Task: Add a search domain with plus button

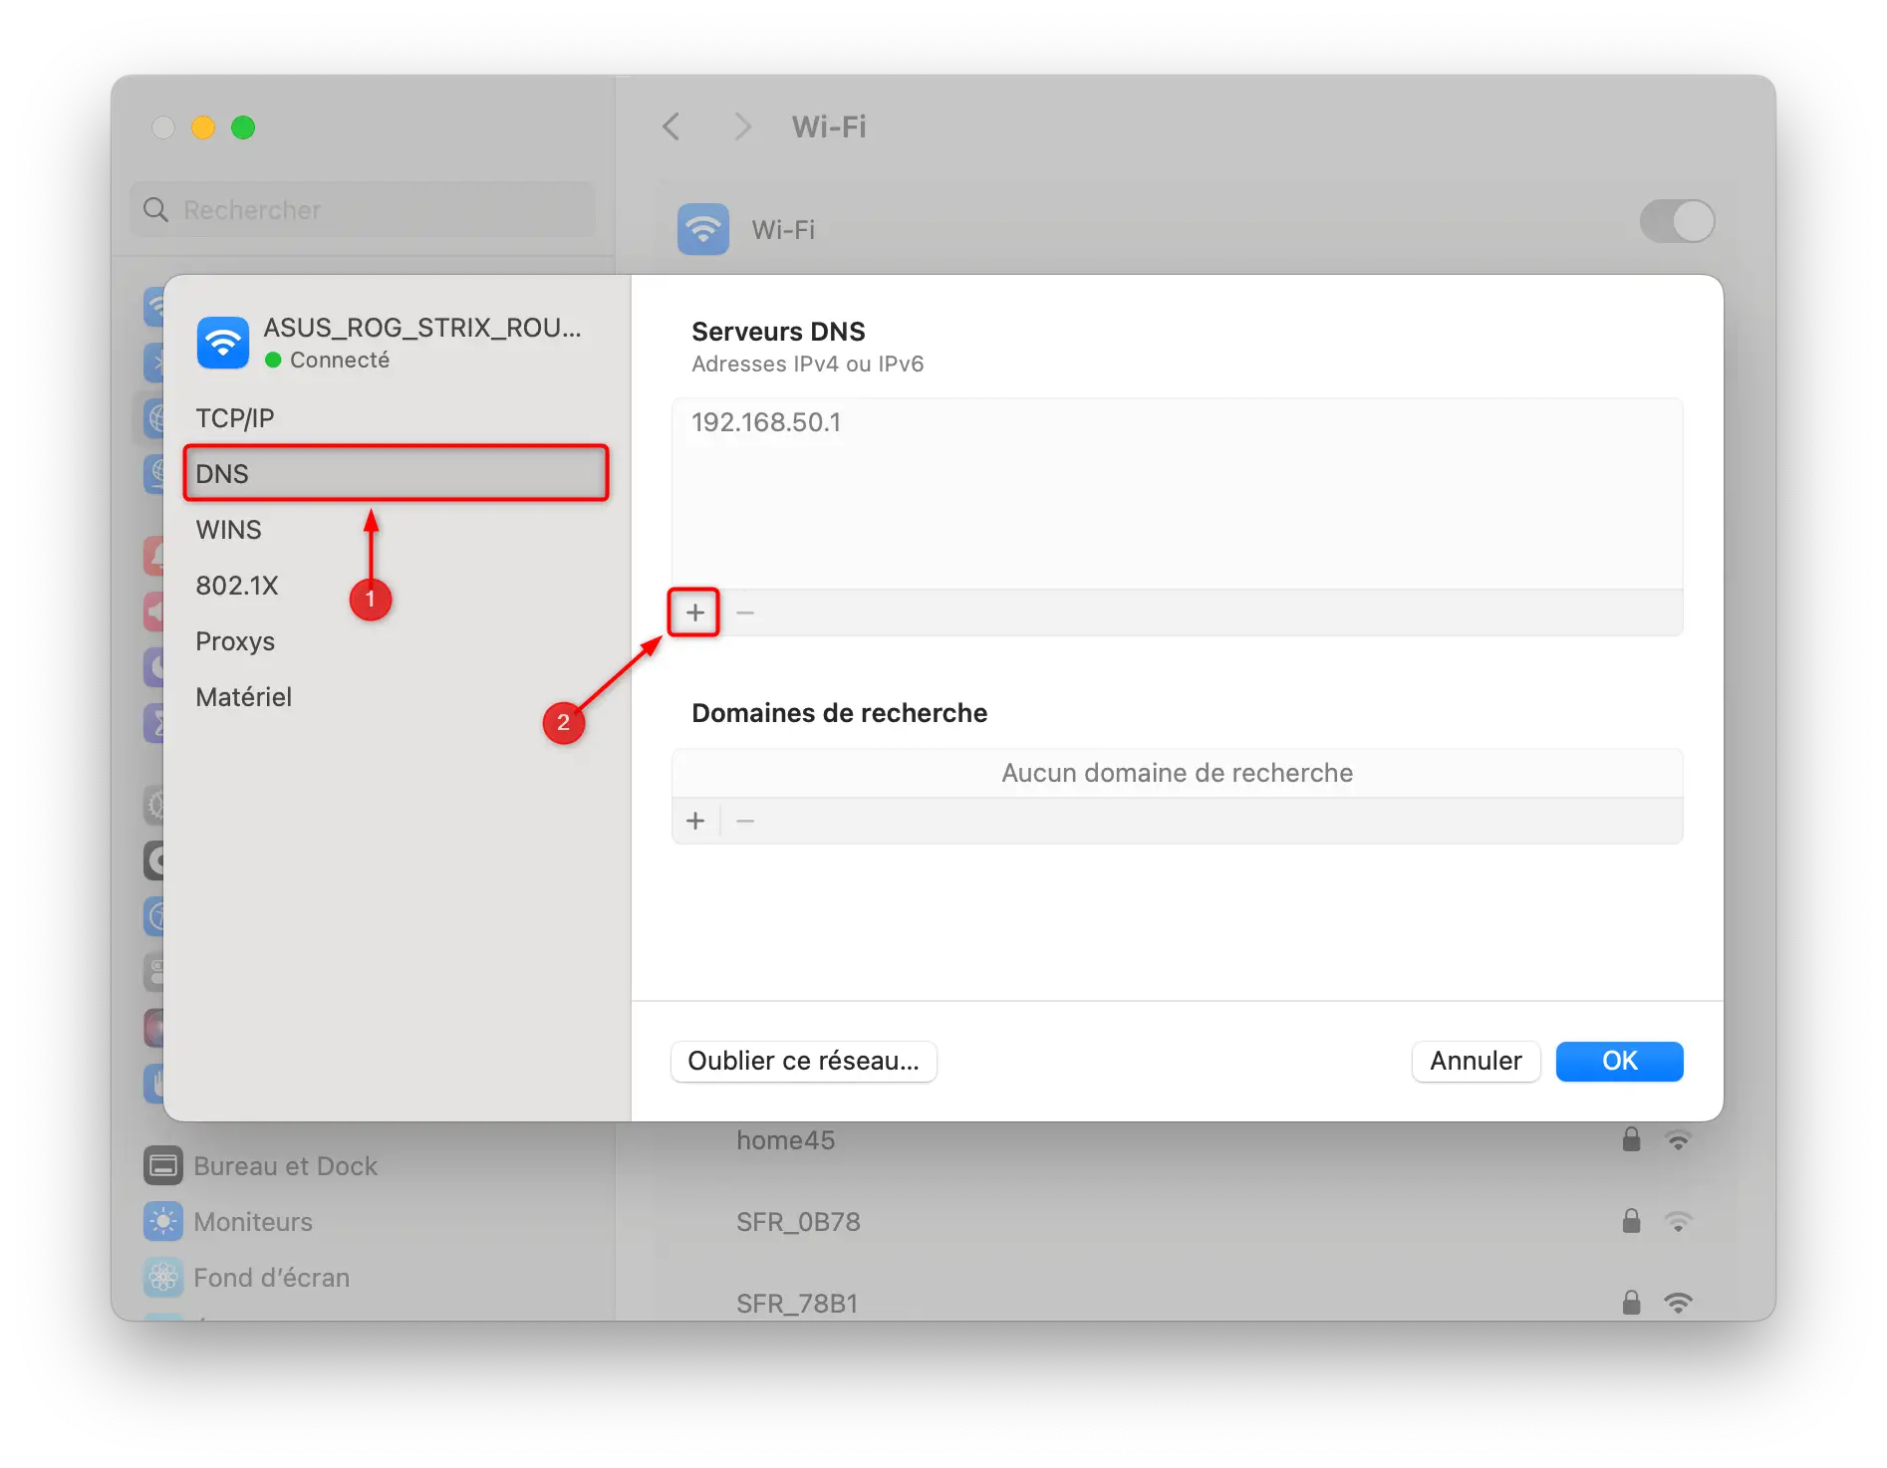Action: (695, 821)
